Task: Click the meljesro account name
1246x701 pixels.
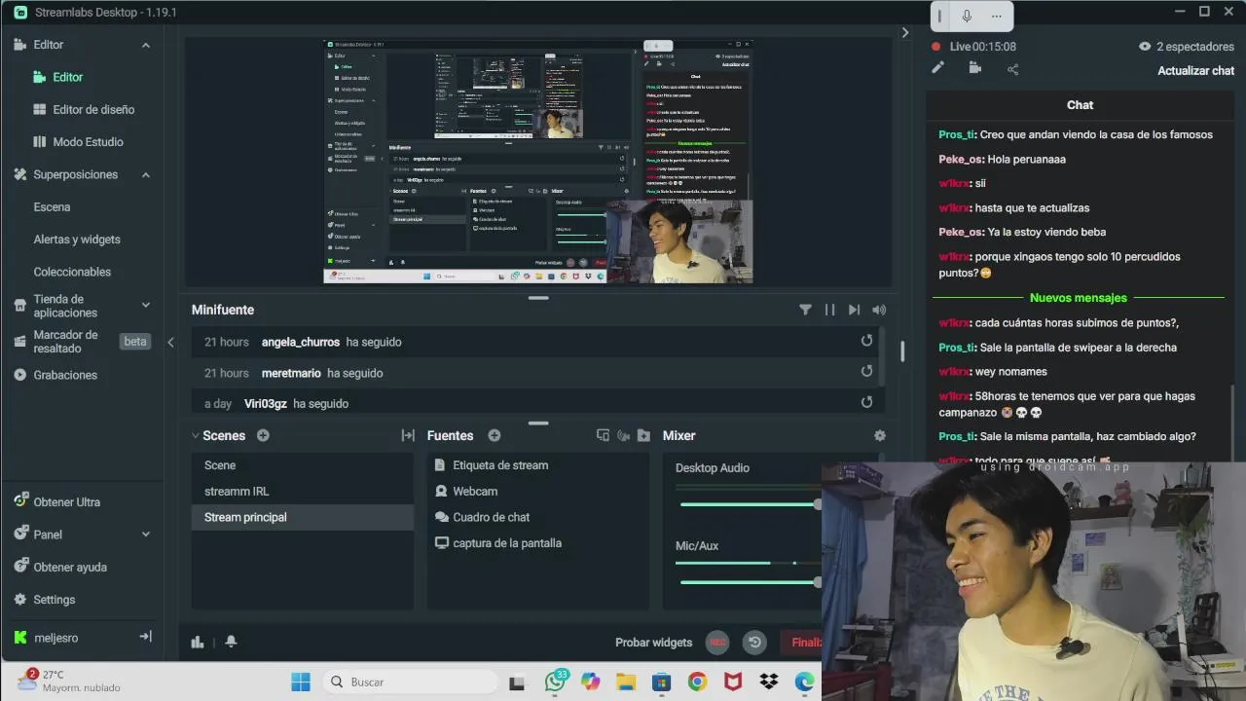Action: (x=55, y=638)
